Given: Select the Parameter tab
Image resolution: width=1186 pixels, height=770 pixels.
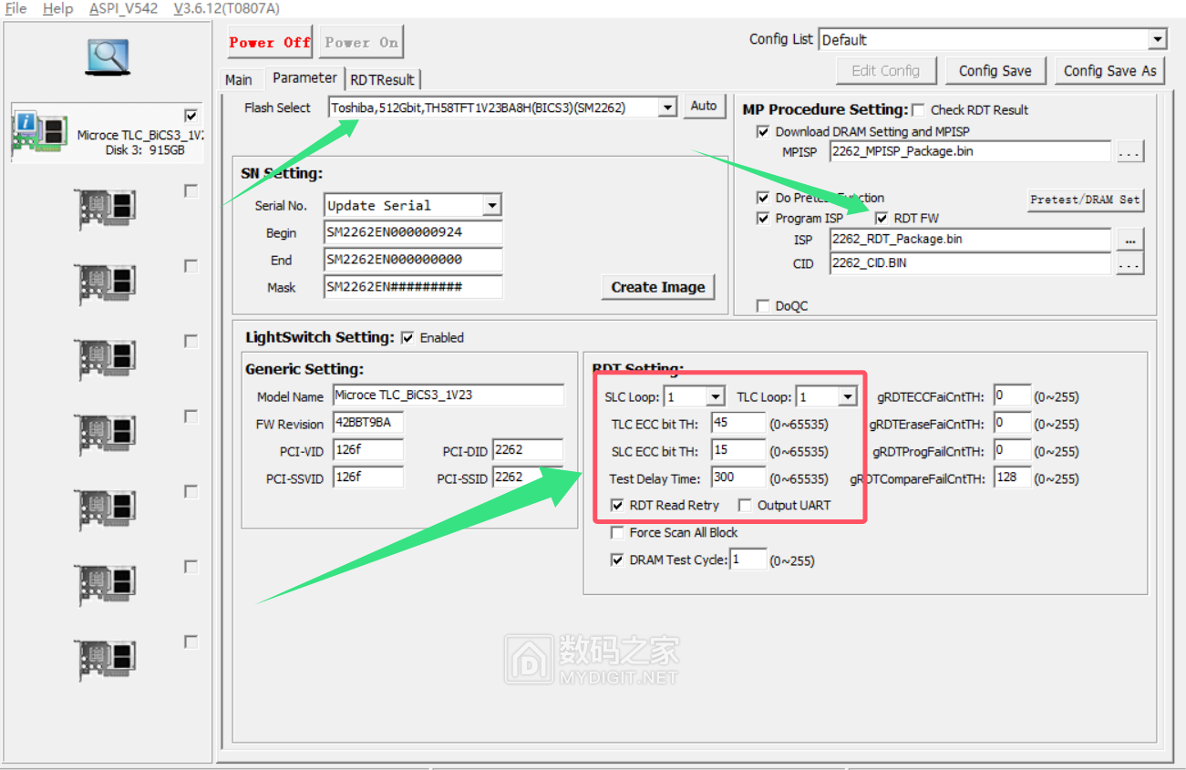Looking at the screenshot, I should 304,78.
